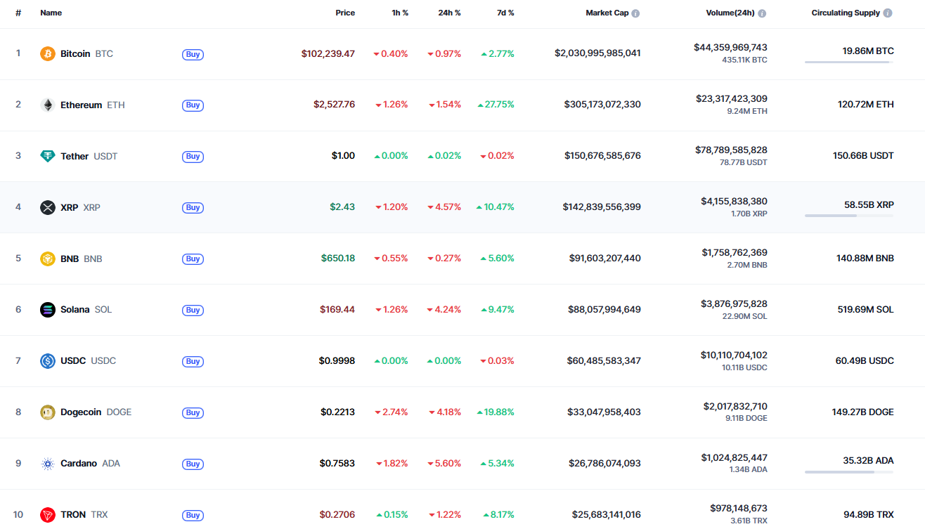Click the Solana logo icon
This screenshot has height=529, width=925.
(48, 310)
